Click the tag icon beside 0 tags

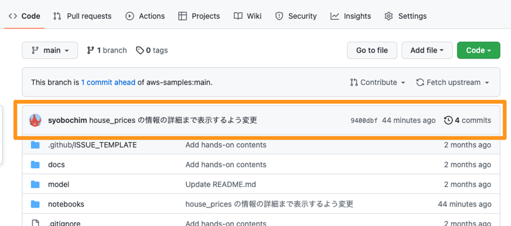click(140, 51)
